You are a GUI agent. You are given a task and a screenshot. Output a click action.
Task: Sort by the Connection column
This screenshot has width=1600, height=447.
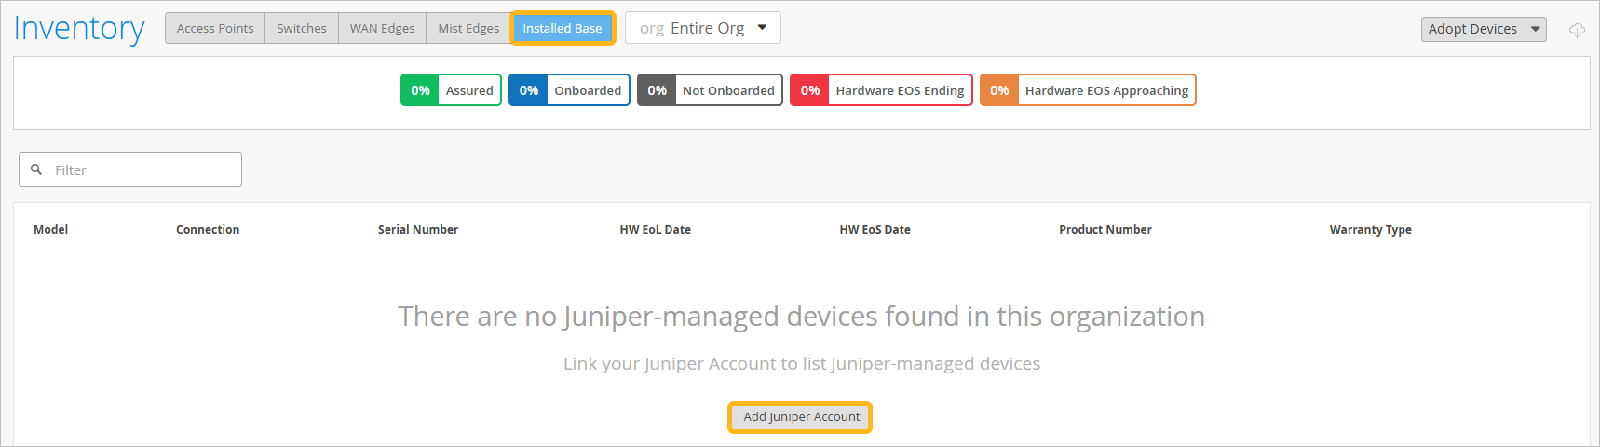208,230
